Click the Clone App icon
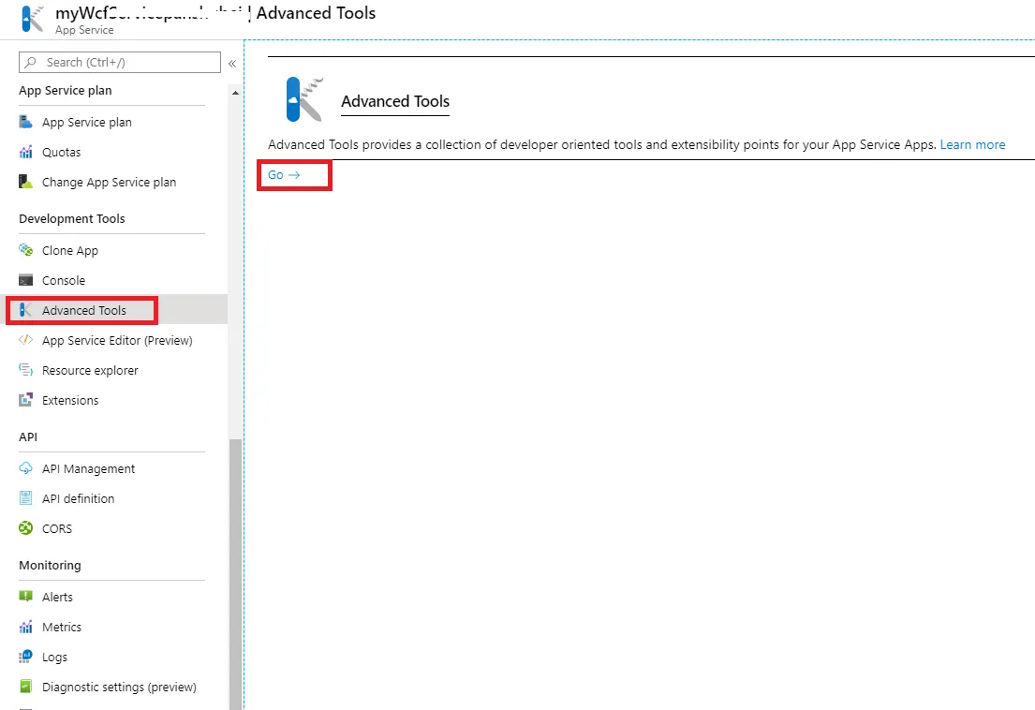Screen dimensions: 1035x710 [25, 250]
